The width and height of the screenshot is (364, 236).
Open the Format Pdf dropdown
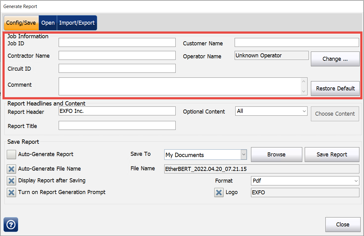point(305,181)
